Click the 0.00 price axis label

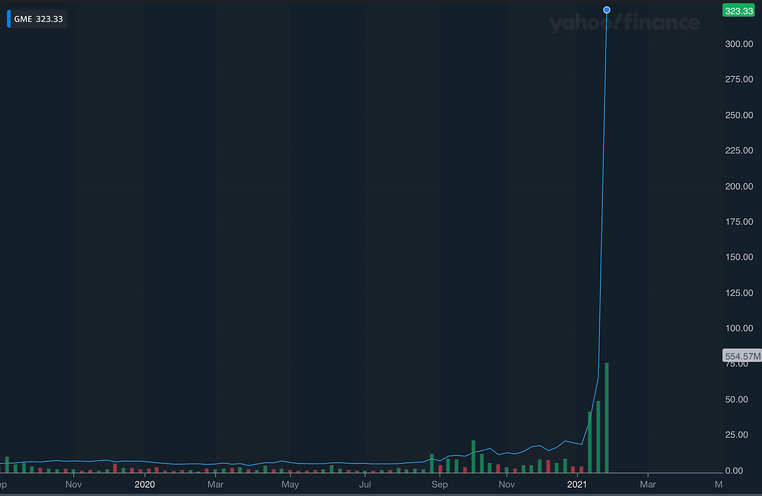click(x=734, y=471)
